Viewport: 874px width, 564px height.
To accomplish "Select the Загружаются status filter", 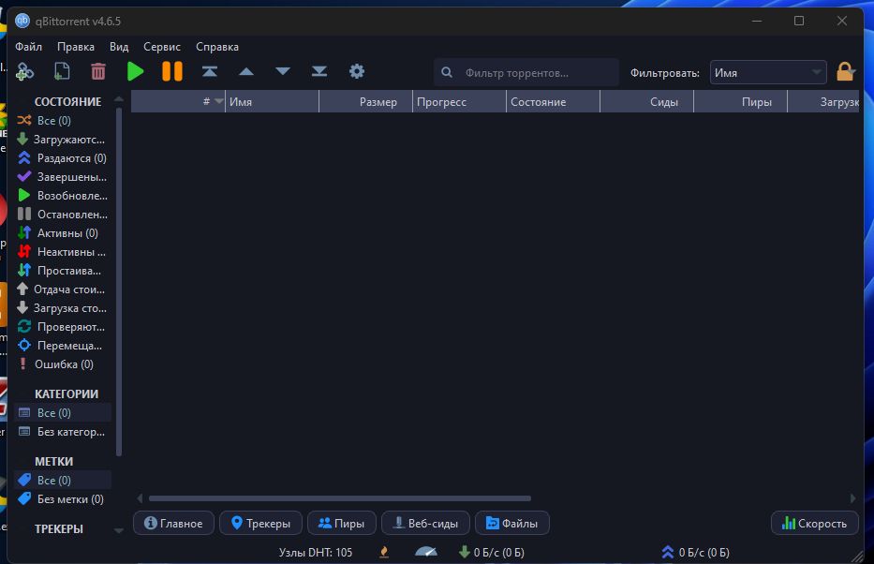I will tap(63, 140).
